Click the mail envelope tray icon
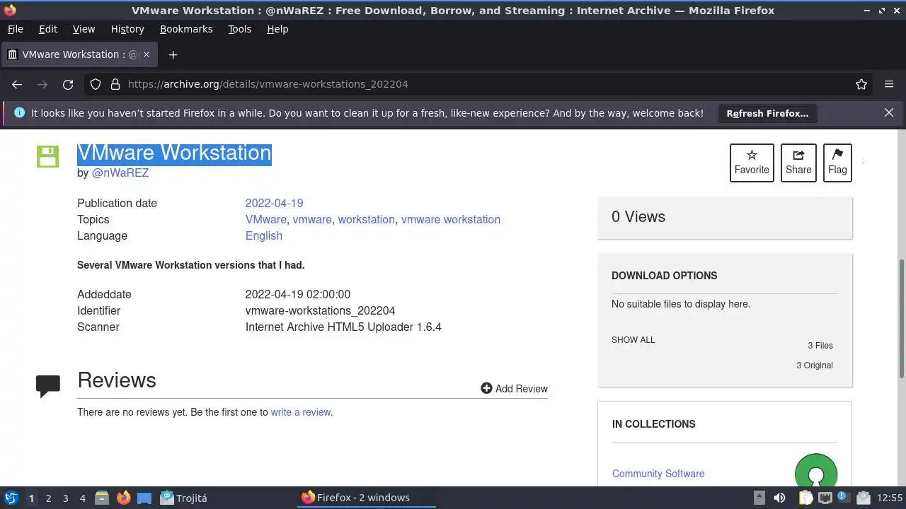Screen dimensions: 906x509 coord(864,498)
